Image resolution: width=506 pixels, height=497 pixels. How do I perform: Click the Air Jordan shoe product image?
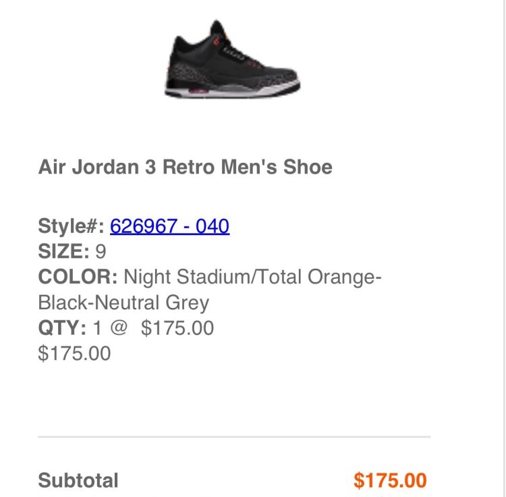[232, 61]
